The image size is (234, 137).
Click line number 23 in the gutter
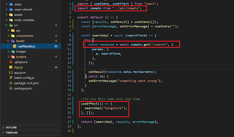(x=69, y=103)
